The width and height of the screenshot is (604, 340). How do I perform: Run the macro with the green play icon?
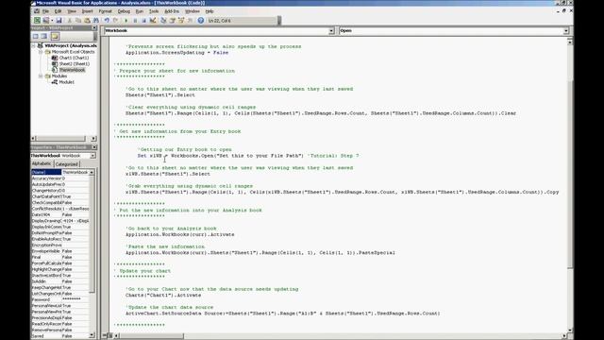tap(126, 21)
